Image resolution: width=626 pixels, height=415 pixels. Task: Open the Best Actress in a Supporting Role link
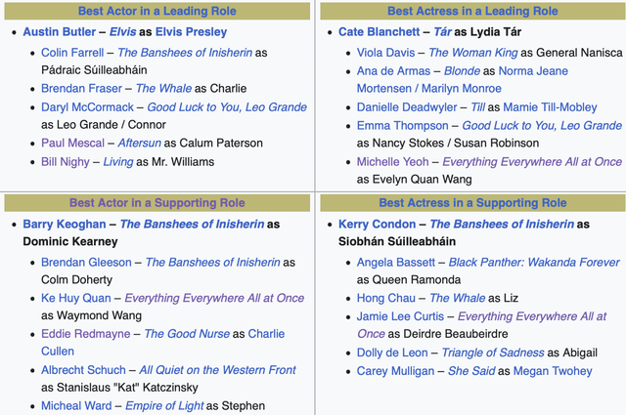(x=472, y=203)
